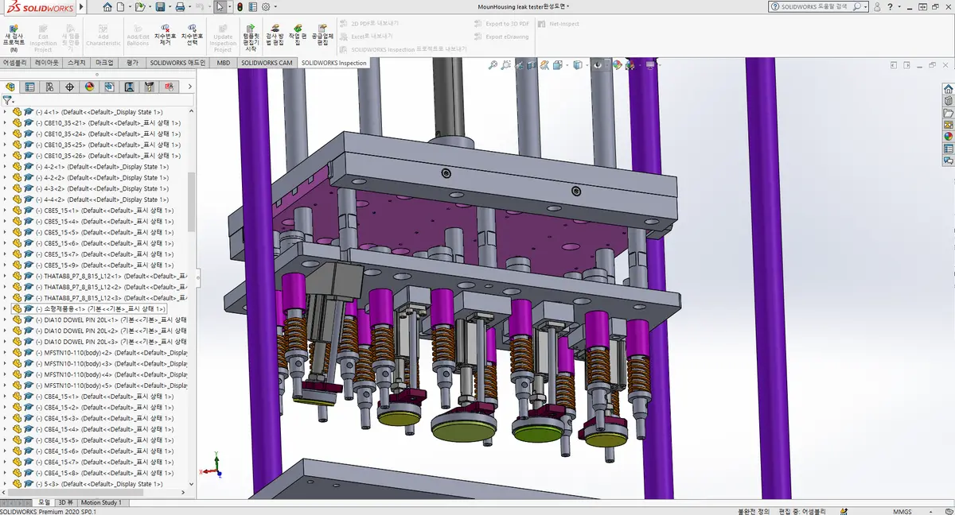955x515 pixels.
Task: Open the PropertyManager tab icon
Action: (x=29, y=87)
